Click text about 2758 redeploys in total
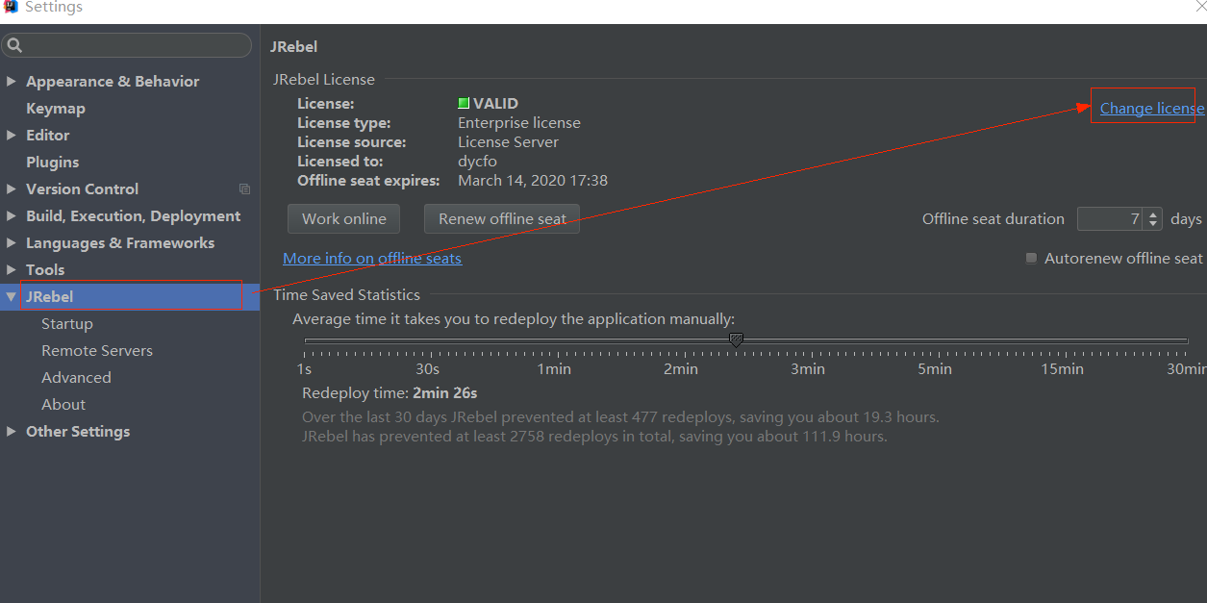The height and width of the screenshot is (603, 1207). tap(594, 437)
